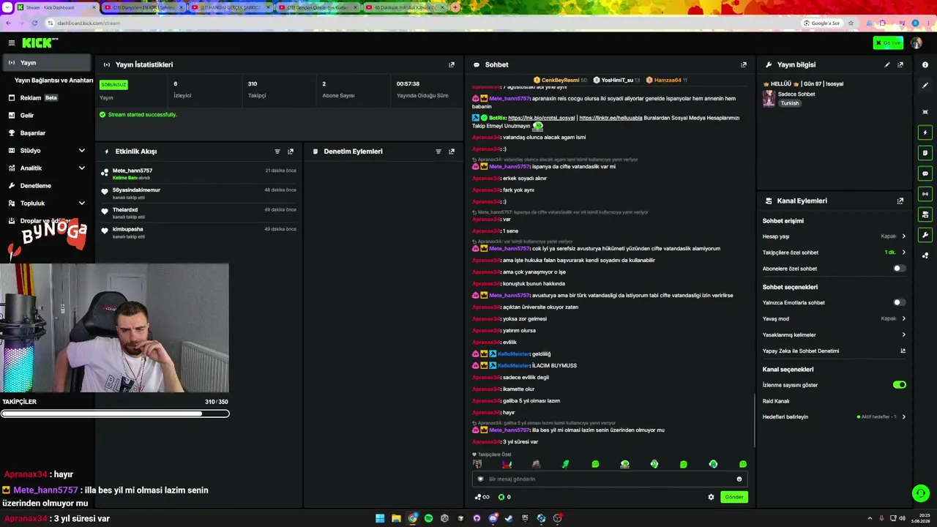Send message with Gönder button
Screen dimensions: 937x527
[734, 497]
